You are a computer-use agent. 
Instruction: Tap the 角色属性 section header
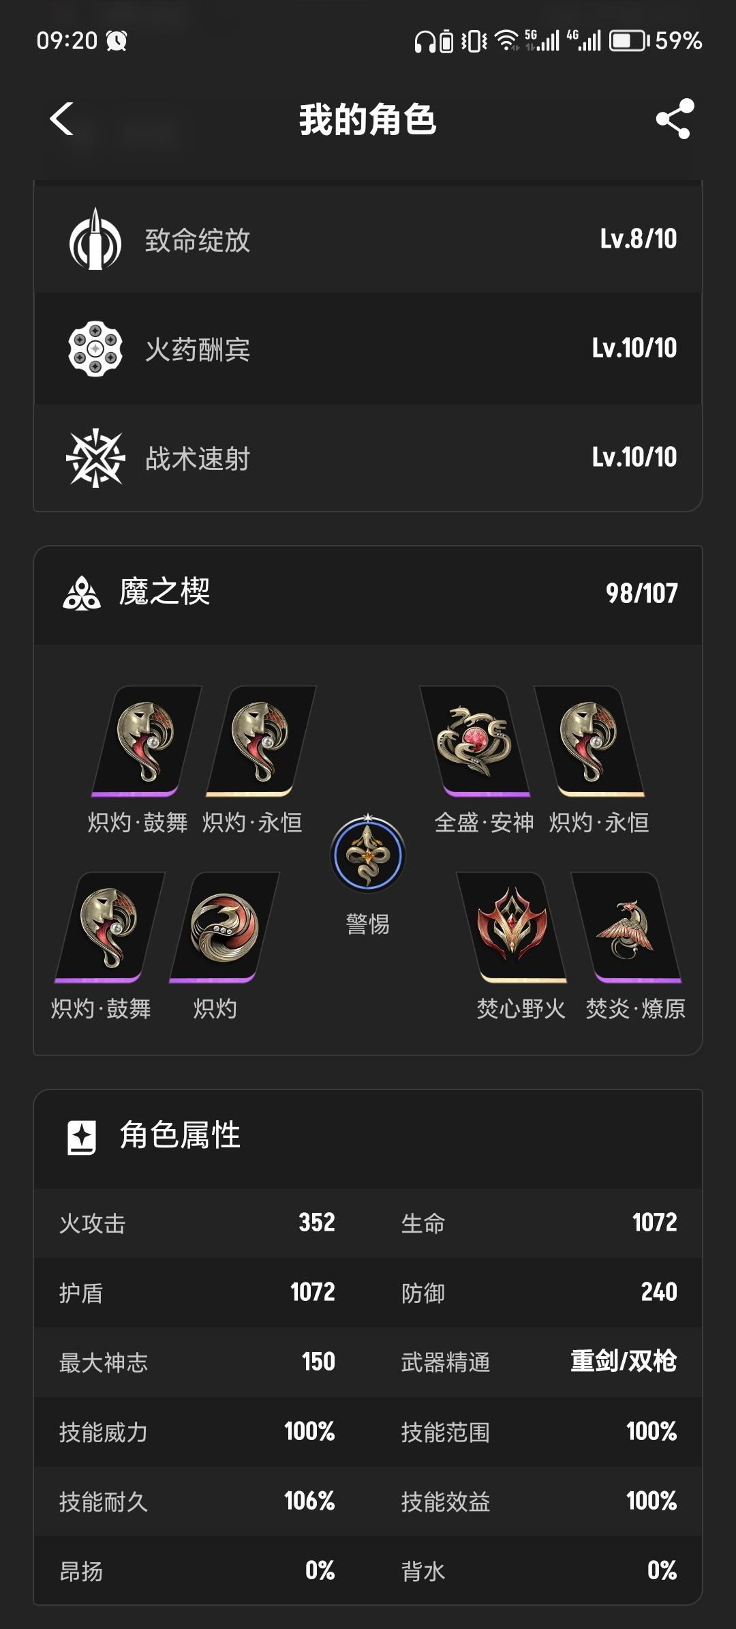pos(368,1137)
